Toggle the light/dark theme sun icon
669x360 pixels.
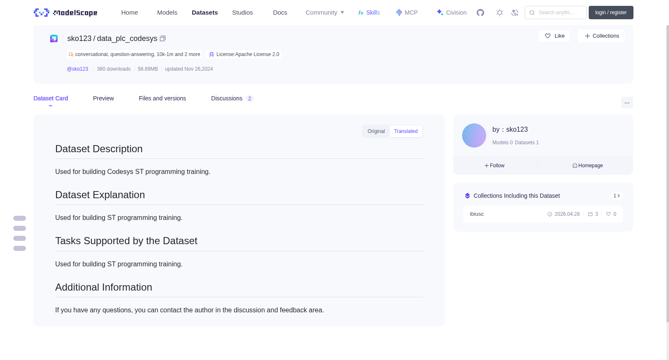pos(500,13)
